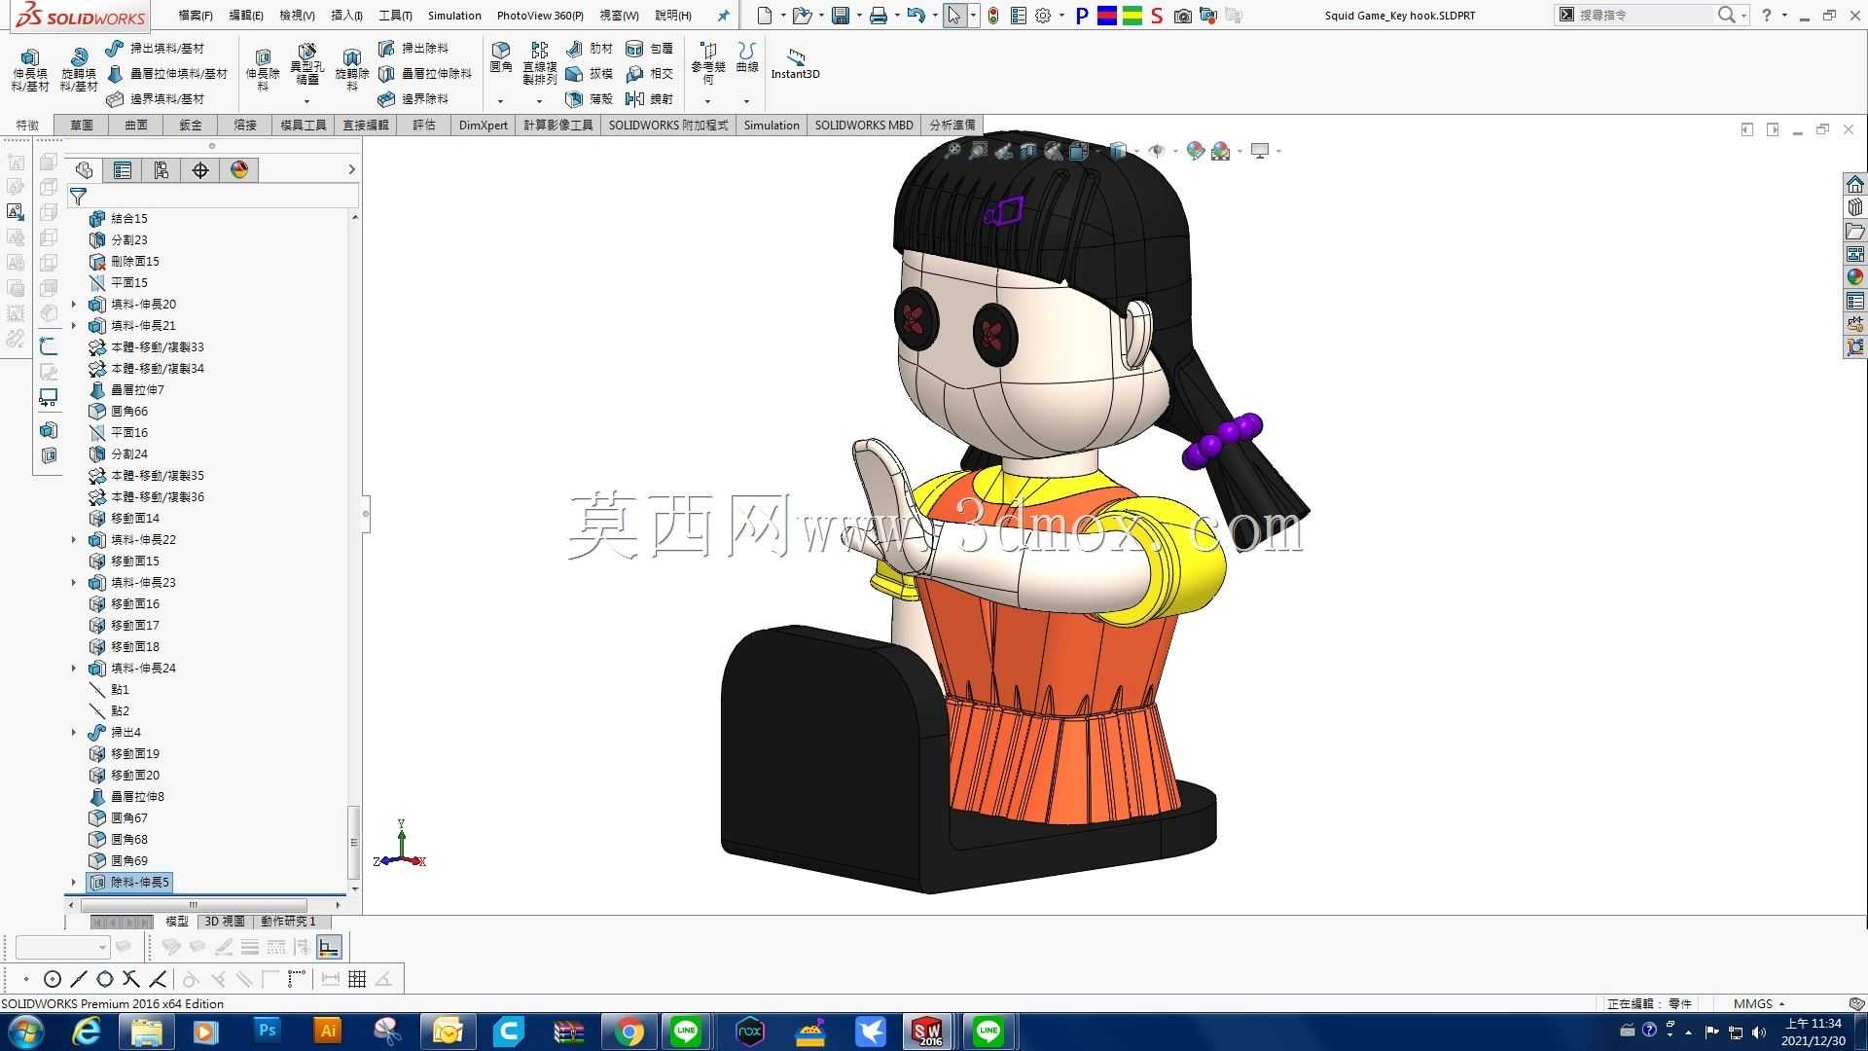Open the FeatureManager design tree tab
The image size is (1868, 1051).
(84, 170)
